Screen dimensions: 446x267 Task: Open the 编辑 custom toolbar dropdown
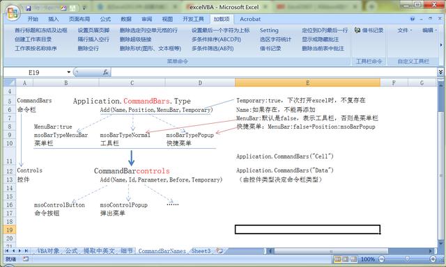tap(429, 30)
